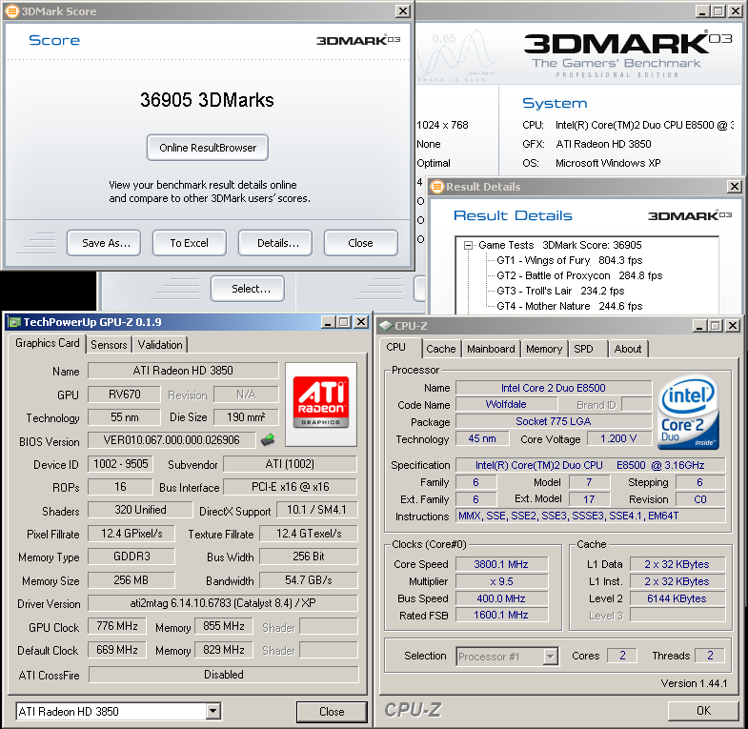Minimize the GPU-Z window
The height and width of the screenshot is (729, 748).
328,322
